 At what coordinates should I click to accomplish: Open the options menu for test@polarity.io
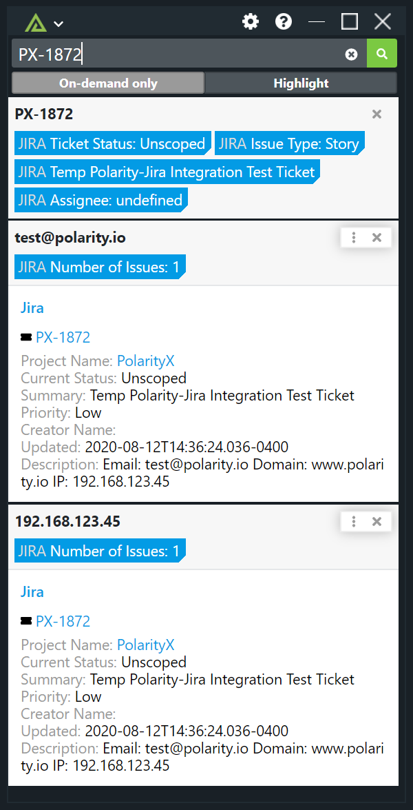[354, 238]
